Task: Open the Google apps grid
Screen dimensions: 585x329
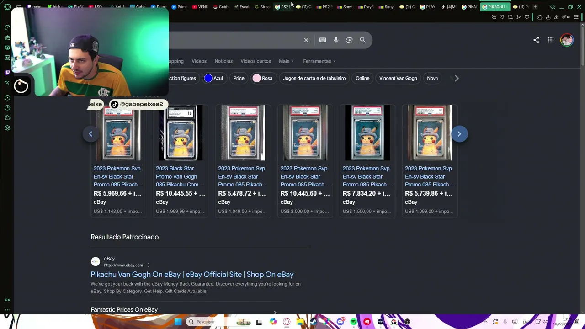Action: (x=551, y=40)
